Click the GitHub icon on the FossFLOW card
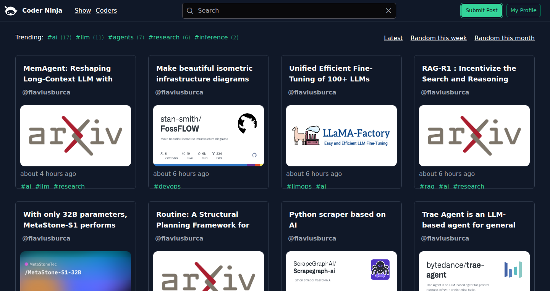Viewport: 550px width, 291px height. click(254, 155)
